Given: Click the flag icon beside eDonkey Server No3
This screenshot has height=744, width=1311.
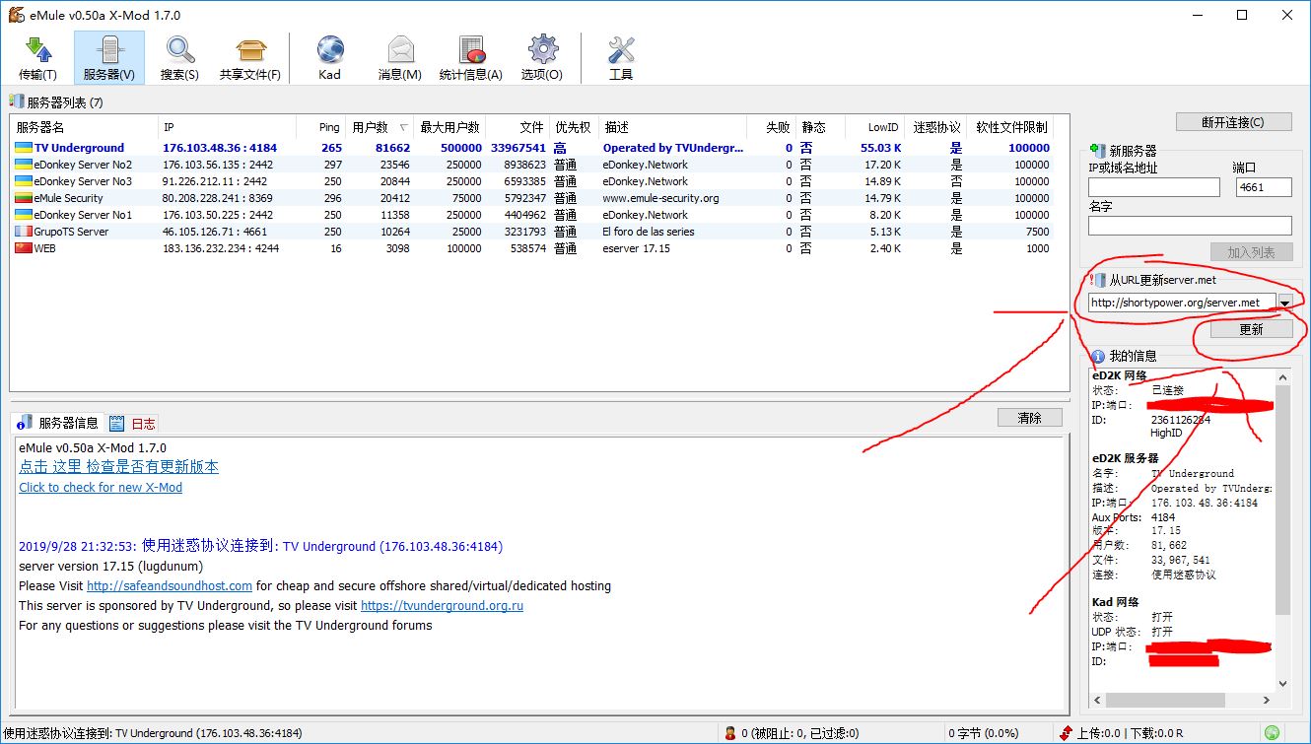Looking at the screenshot, I should (x=24, y=181).
